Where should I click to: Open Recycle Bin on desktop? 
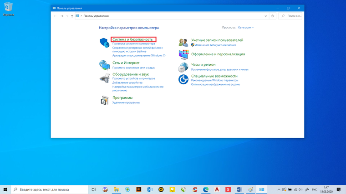click(8, 9)
